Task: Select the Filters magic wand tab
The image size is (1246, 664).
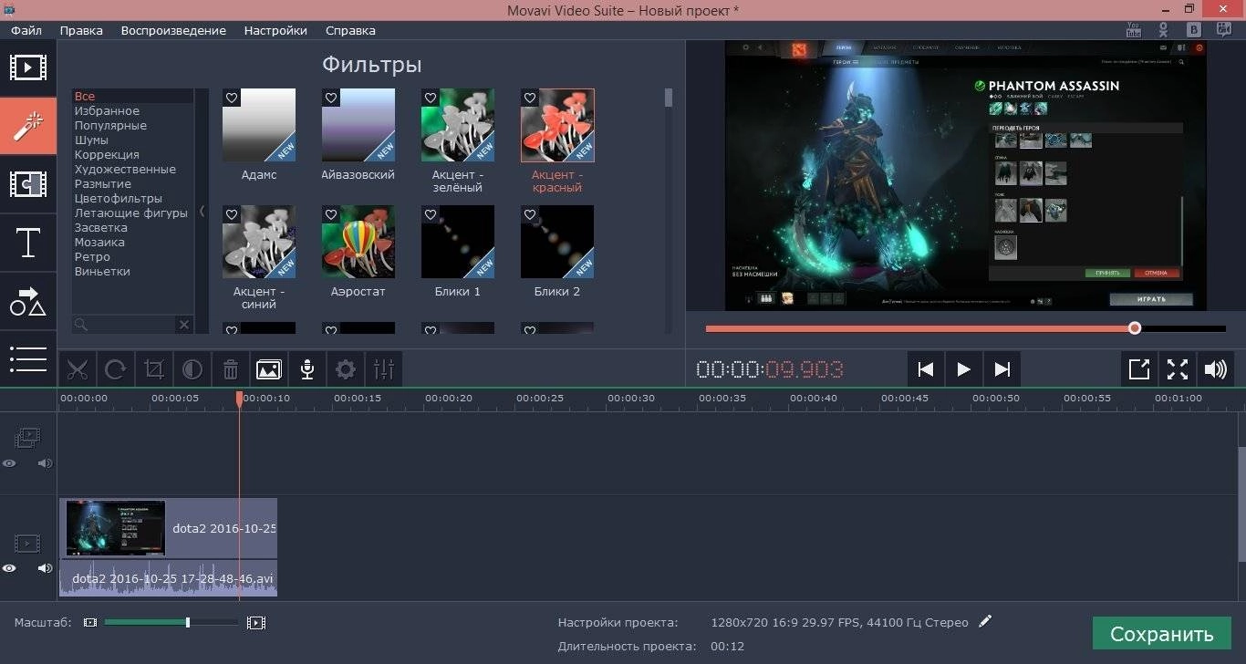Action: pyautogui.click(x=28, y=128)
